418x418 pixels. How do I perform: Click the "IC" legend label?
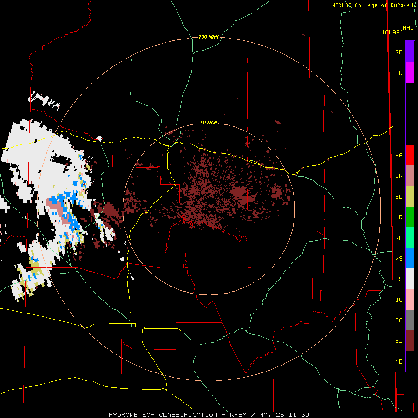398,300
